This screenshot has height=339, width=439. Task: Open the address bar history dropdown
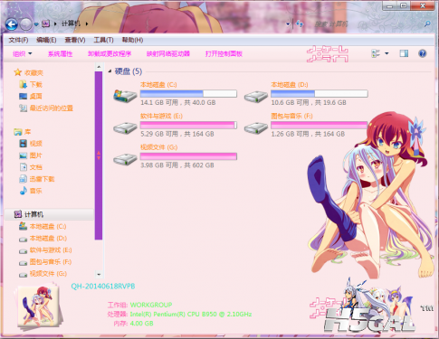(288, 24)
